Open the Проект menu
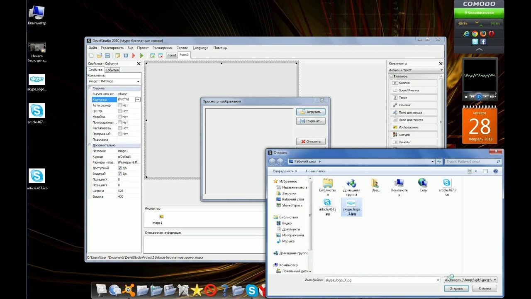The height and width of the screenshot is (299, 531). click(x=143, y=48)
